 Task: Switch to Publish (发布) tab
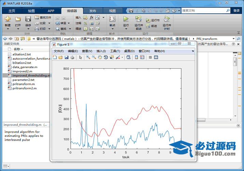(x=93, y=11)
